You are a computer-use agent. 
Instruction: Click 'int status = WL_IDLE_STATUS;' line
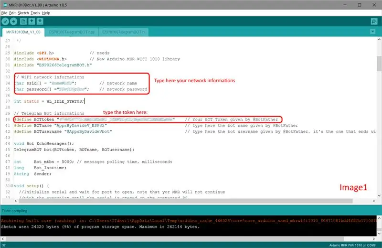(49, 101)
